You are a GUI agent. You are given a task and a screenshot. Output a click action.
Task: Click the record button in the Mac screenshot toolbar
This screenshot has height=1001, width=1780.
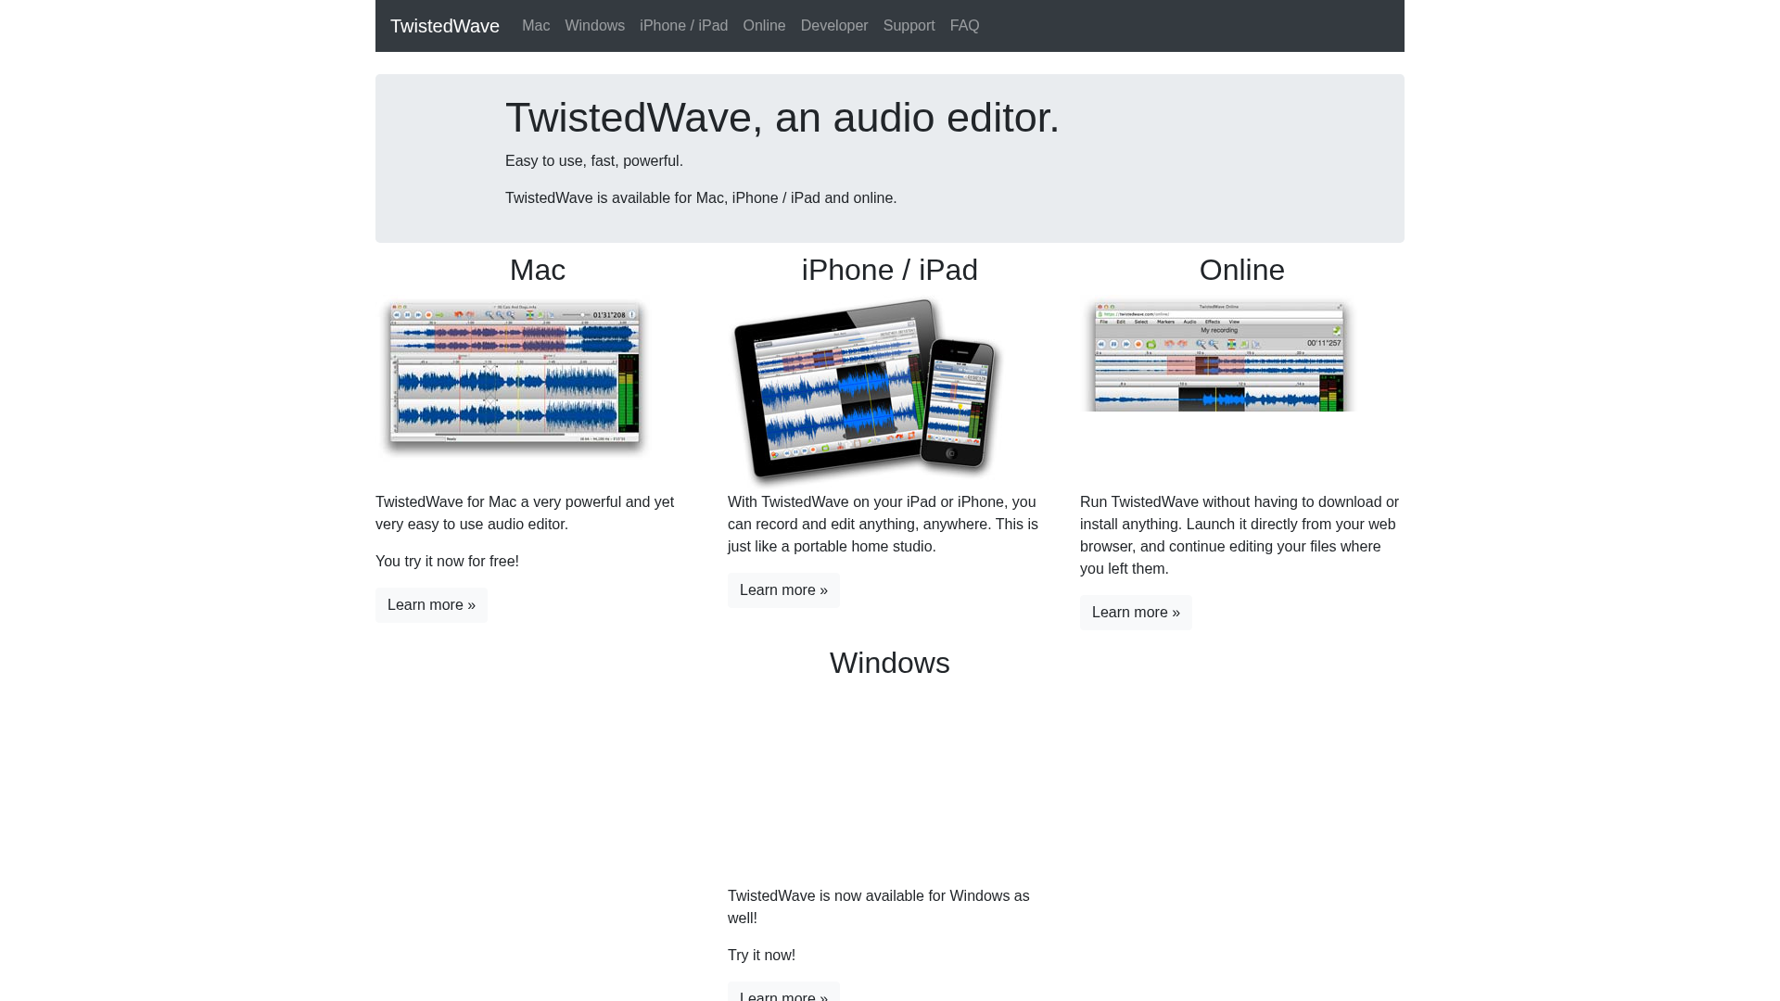pyautogui.click(x=428, y=314)
